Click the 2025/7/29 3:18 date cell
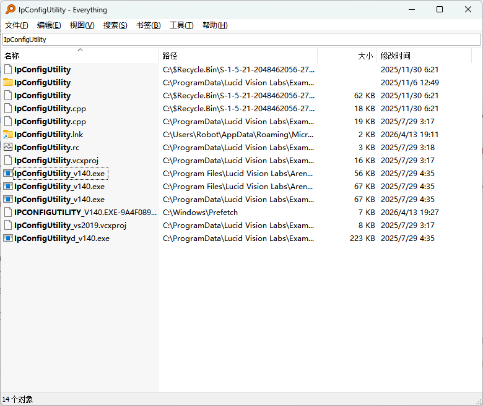483x406 pixels. [x=407, y=148]
